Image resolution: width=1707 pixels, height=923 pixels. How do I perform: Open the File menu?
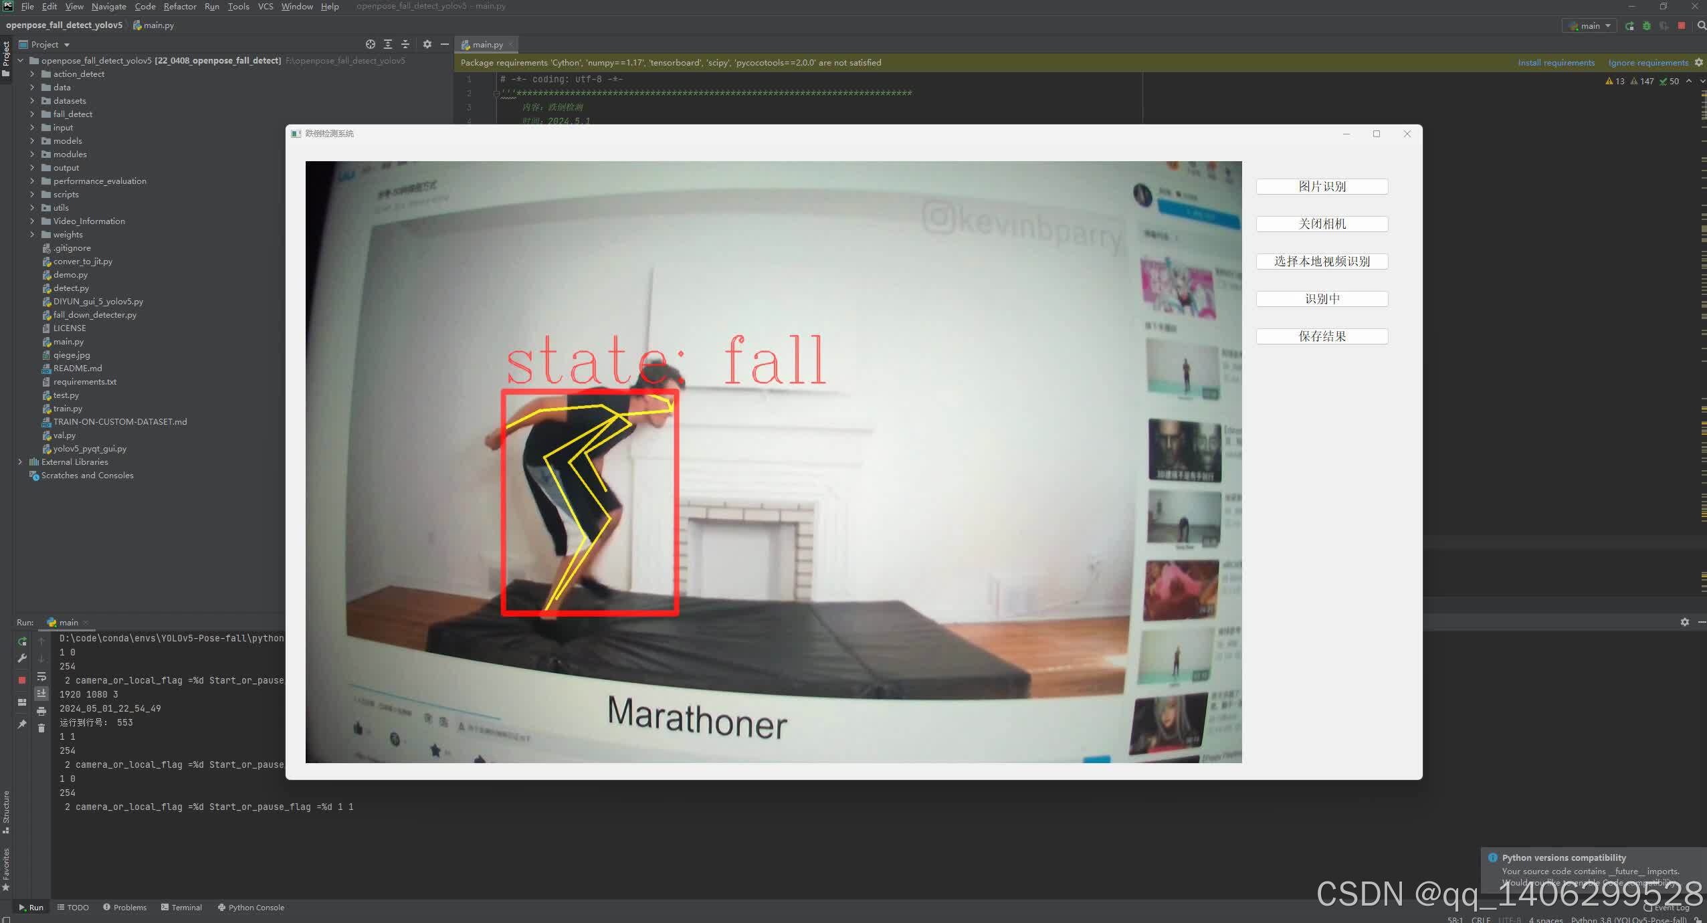click(x=27, y=6)
